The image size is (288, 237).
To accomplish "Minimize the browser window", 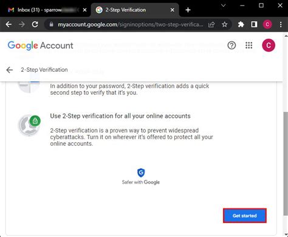I will tap(242, 5).
